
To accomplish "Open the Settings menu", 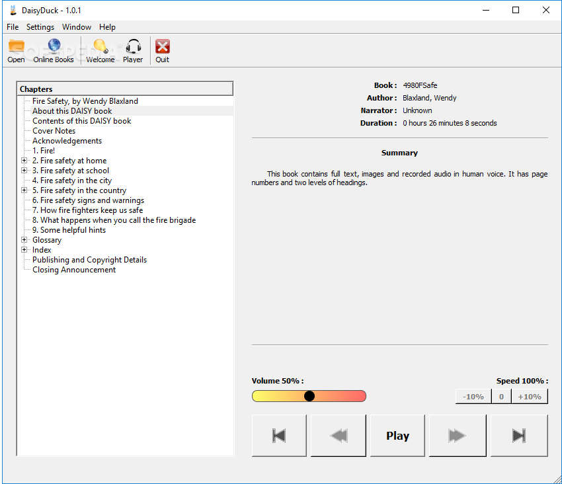I will point(40,27).
